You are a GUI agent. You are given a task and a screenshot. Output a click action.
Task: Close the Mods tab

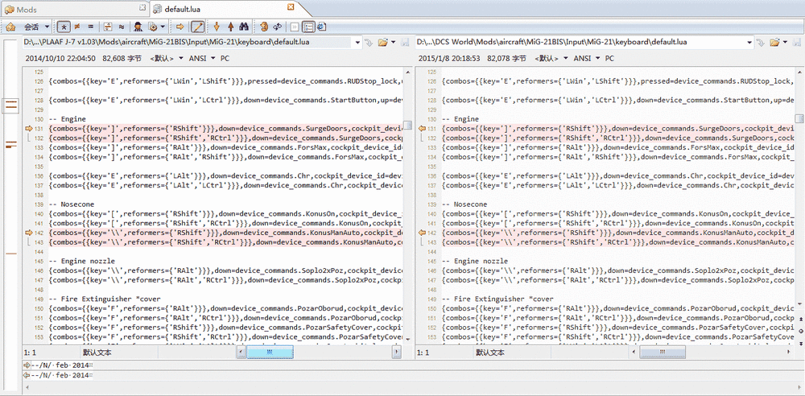click(x=142, y=8)
